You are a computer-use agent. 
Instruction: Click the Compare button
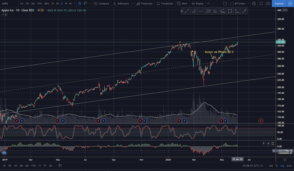[101, 3]
